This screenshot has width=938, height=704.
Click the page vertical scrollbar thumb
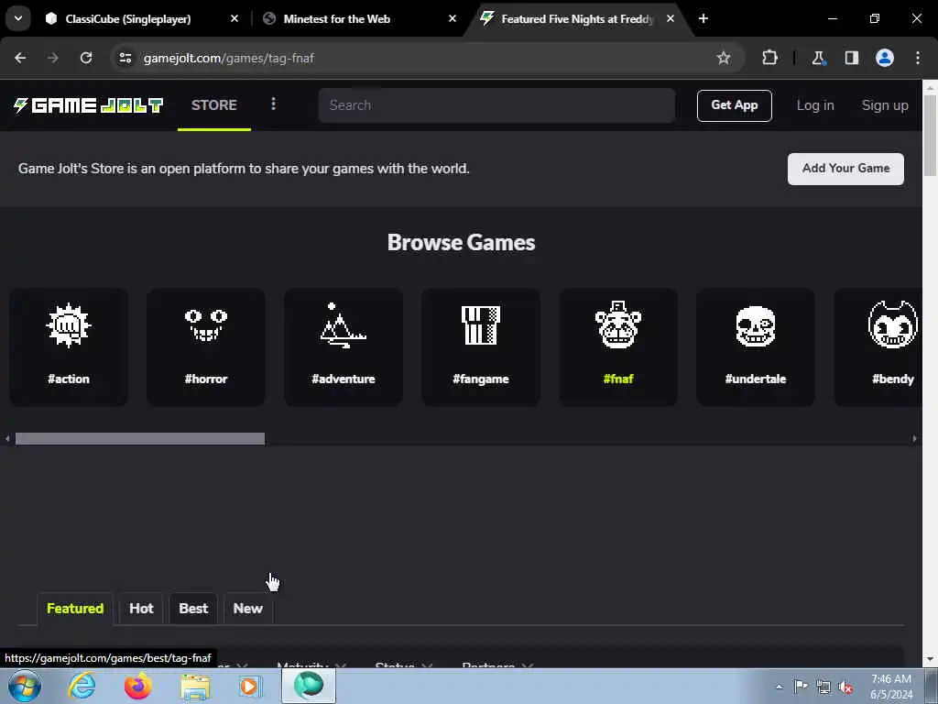[x=931, y=135]
